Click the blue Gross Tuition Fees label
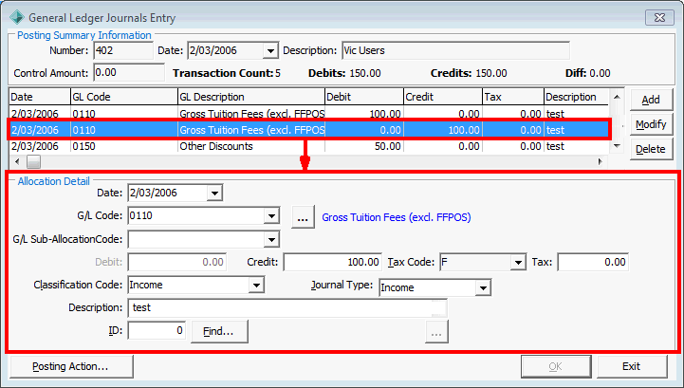684x388 pixels. [397, 217]
